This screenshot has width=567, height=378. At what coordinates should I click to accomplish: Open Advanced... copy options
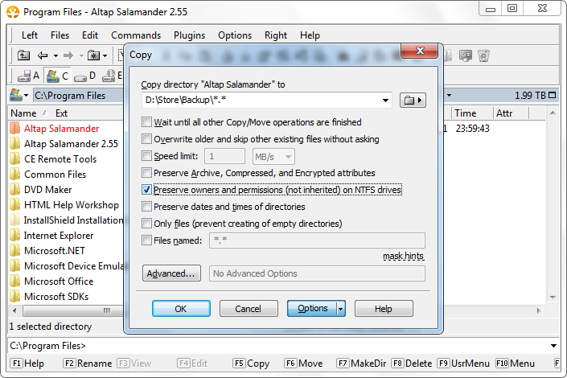point(171,273)
